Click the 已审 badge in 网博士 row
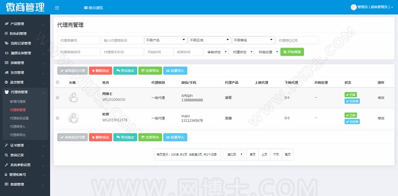Screen dimensions: 398x196 point(351,95)
